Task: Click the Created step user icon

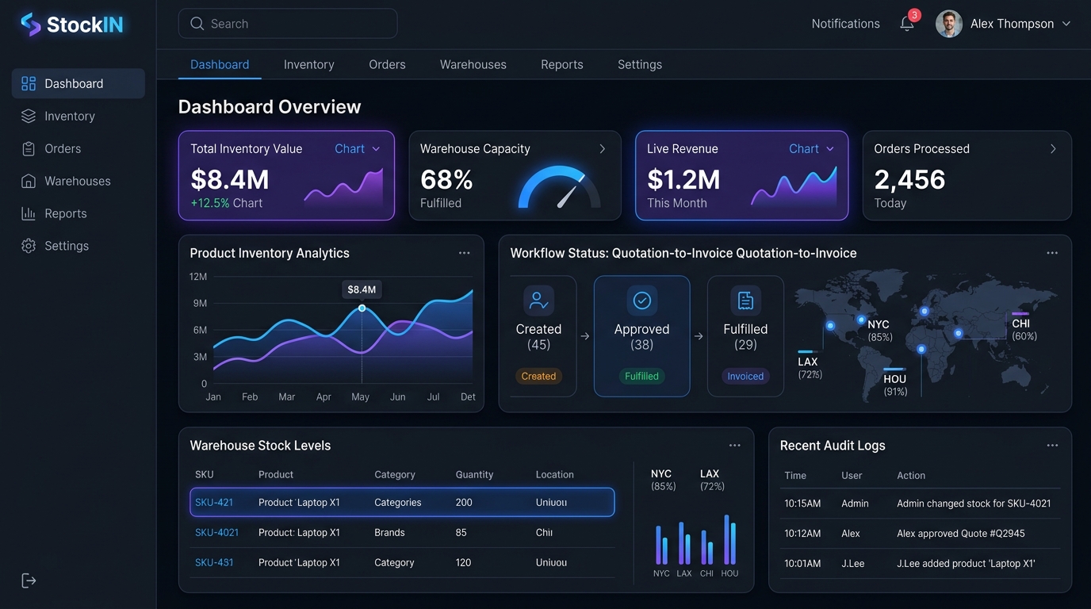Action: (538, 301)
